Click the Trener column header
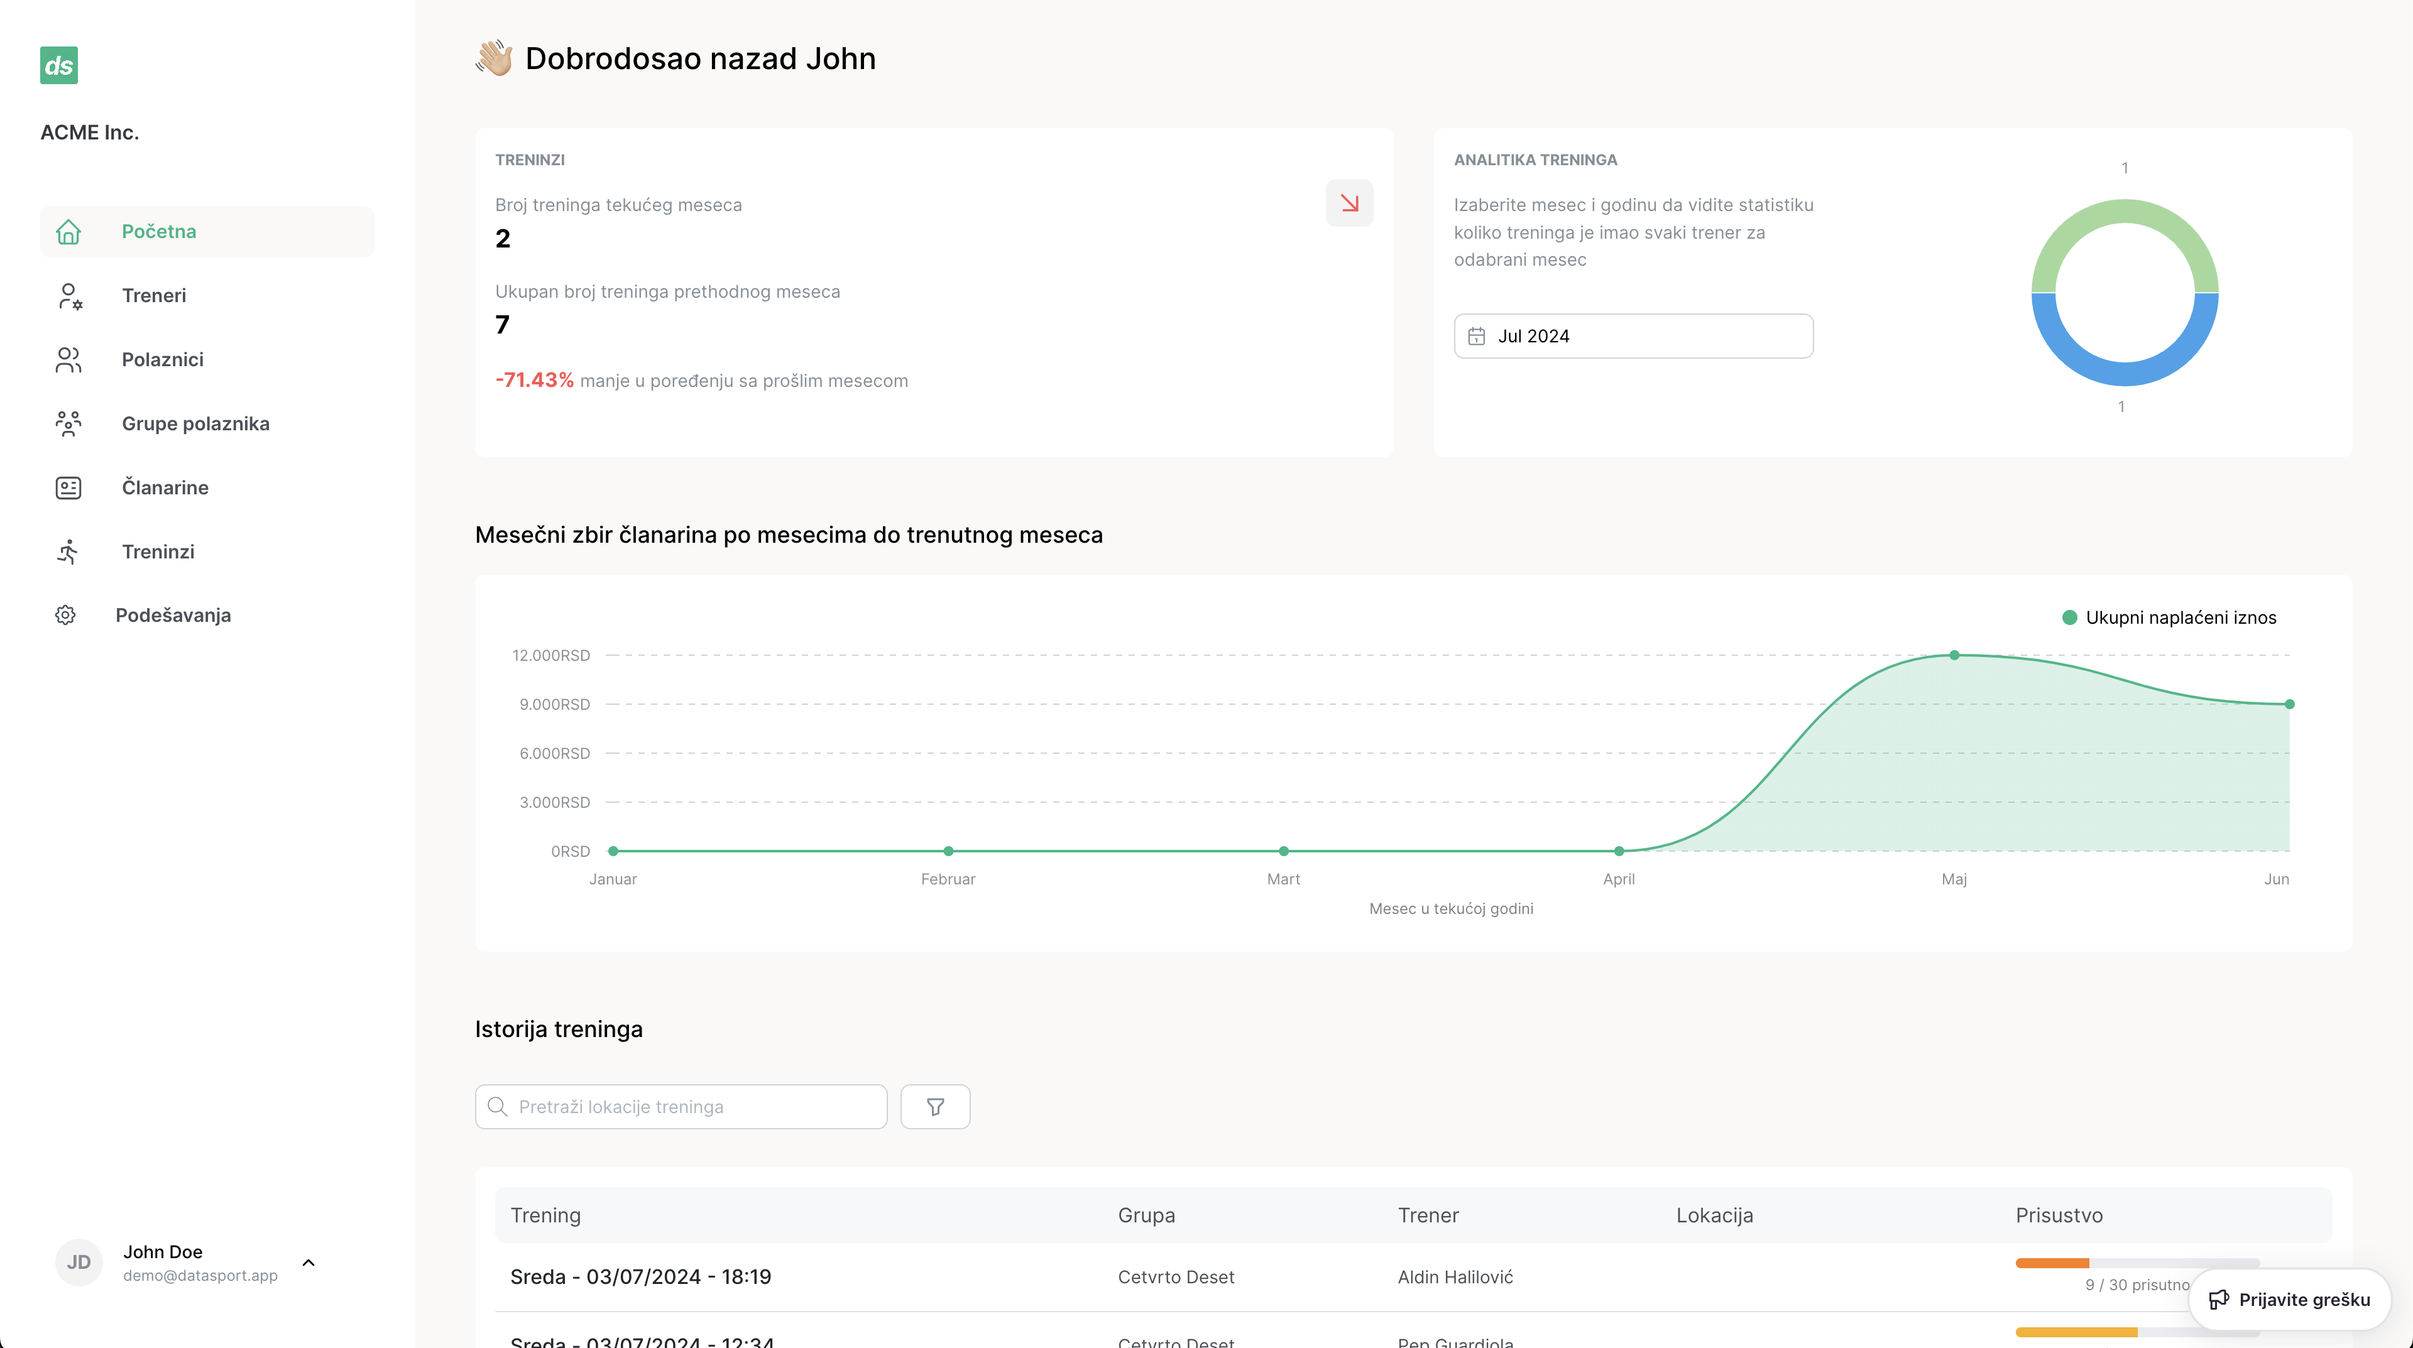Screen dimensions: 2413x1348 coord(1428,1215)
